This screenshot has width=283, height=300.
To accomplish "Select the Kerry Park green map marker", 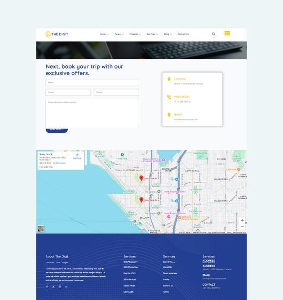I will coord(122,155).
